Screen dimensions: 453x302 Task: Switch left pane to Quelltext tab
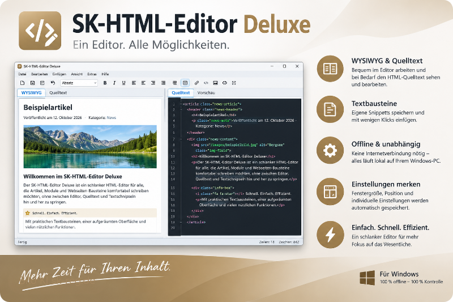(x=58, y=93)
